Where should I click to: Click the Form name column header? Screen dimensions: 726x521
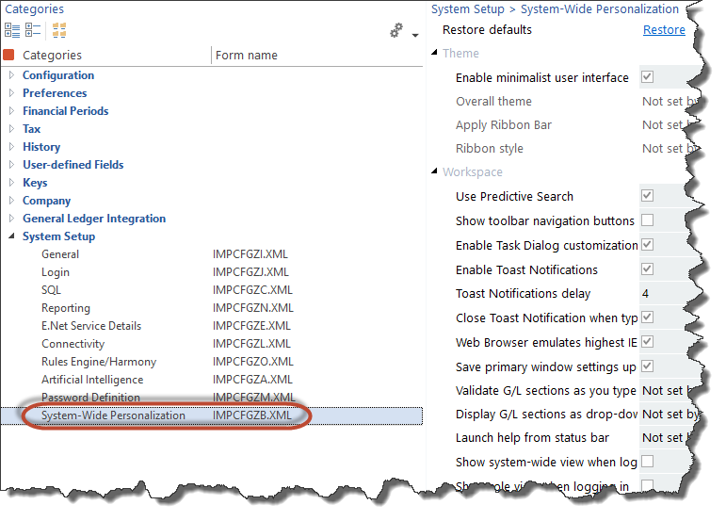click(x=247, y=56)
